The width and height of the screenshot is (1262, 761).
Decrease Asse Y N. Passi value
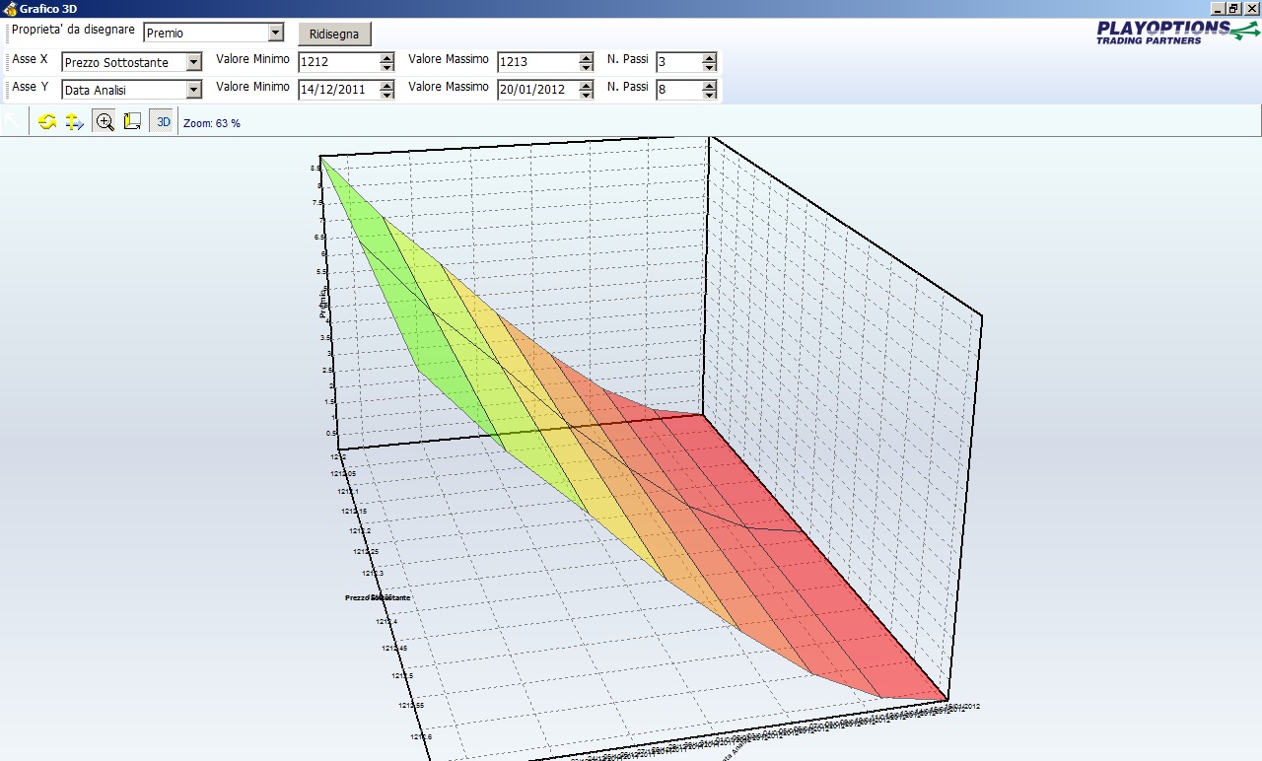[x=710, y=95]
